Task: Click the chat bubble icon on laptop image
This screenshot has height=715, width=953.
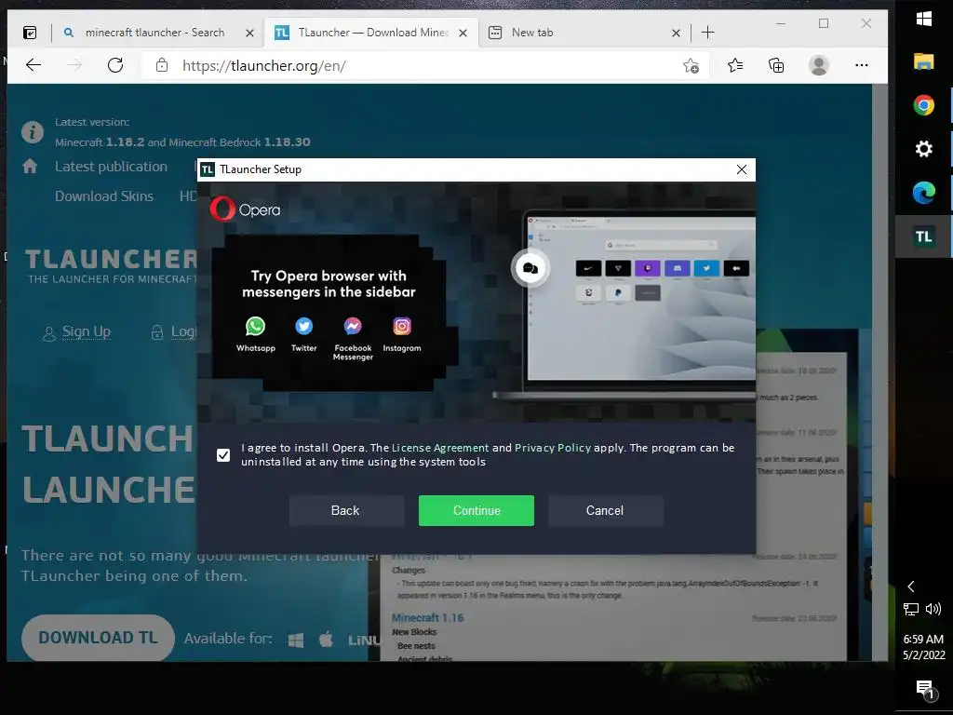Action: [x=530, y=268]
